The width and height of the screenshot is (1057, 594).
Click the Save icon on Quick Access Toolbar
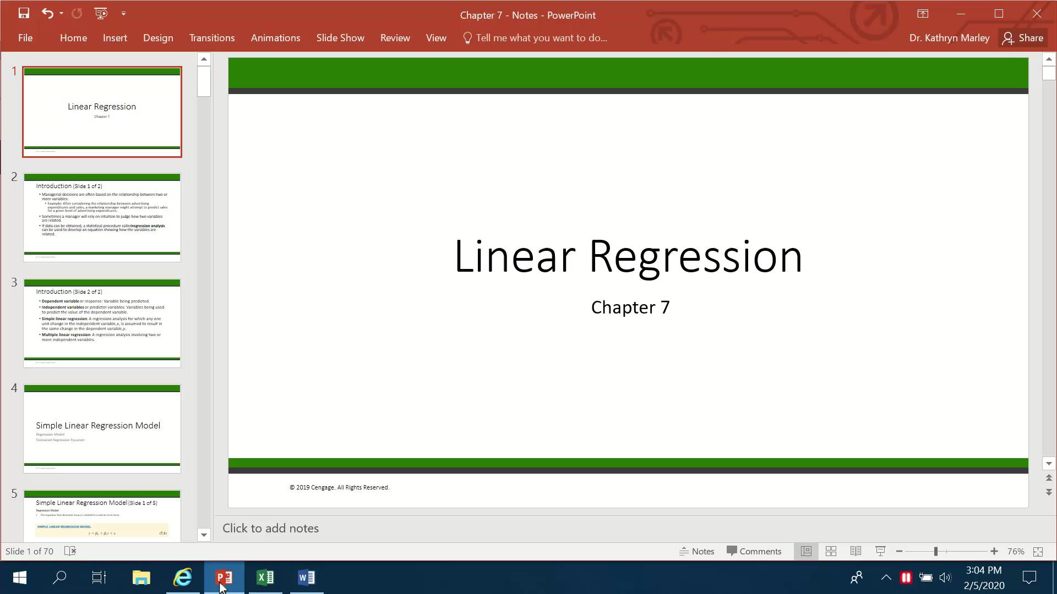(x=24, y=14)
